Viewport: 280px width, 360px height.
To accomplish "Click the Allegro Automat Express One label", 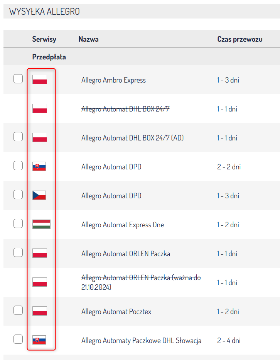I will [122, 225].
